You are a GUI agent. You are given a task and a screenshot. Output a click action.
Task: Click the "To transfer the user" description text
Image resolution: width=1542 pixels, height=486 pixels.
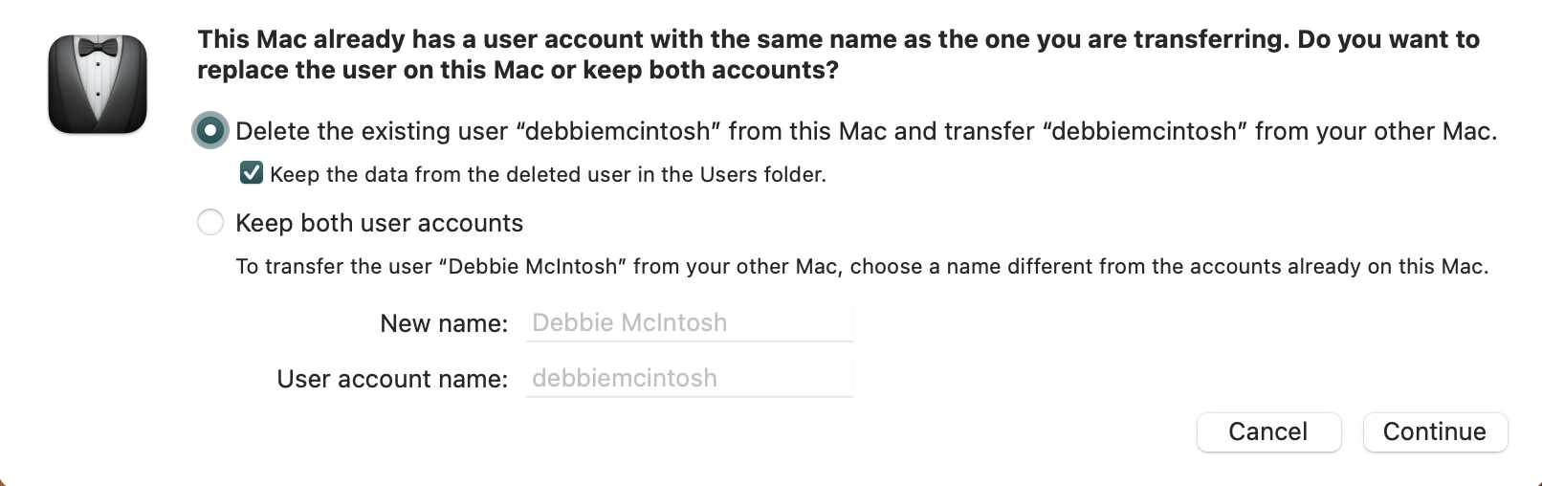(861, 266)
